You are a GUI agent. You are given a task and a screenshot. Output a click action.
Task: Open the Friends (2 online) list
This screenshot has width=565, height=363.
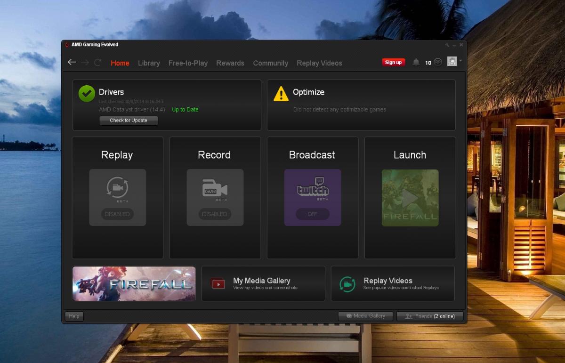click(x=430, y=316)
